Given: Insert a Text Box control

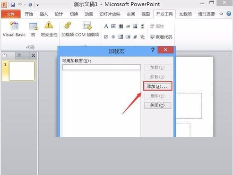Looking at the screenshot, I should 113,26.
